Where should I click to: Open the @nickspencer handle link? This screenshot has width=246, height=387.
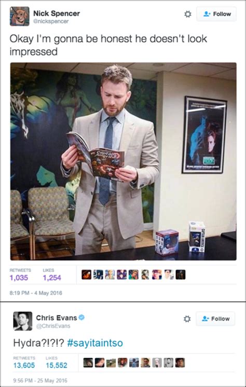(x=51, y=21)
